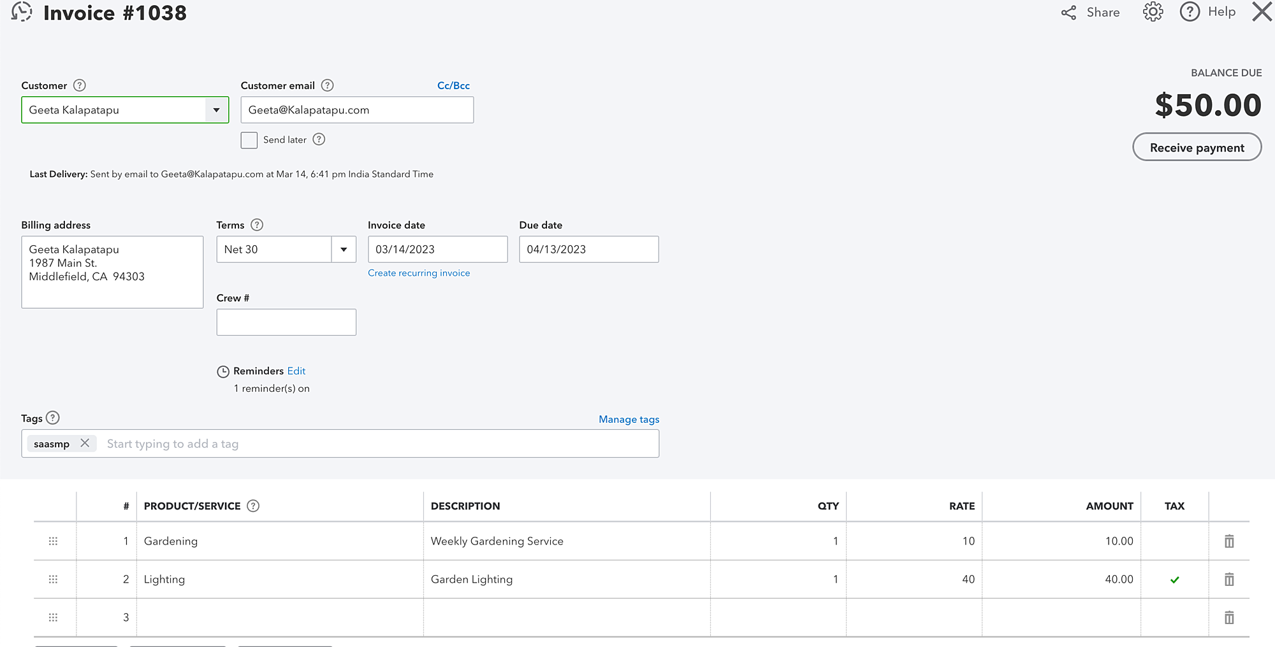Toggle tax checkmark on Lighting row
The height and width of the screenshot is (647, 1275).
pos(1174,579)
